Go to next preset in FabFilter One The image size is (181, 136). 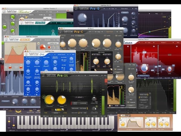[x=68, y=54]
